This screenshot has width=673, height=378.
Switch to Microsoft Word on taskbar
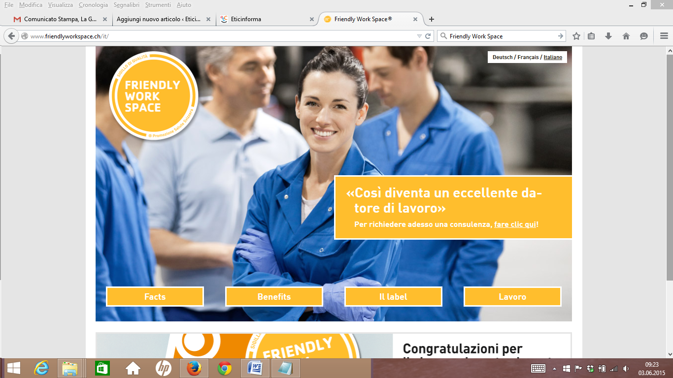[255, 368]
